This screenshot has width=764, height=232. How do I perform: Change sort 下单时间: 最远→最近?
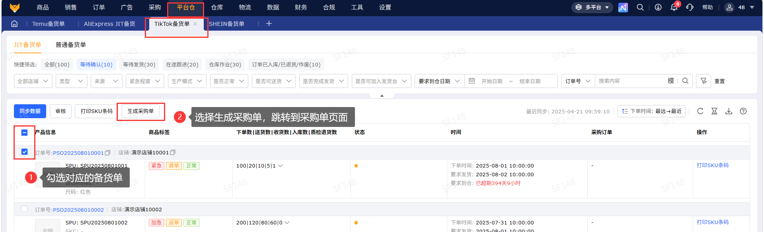[652, 111]
